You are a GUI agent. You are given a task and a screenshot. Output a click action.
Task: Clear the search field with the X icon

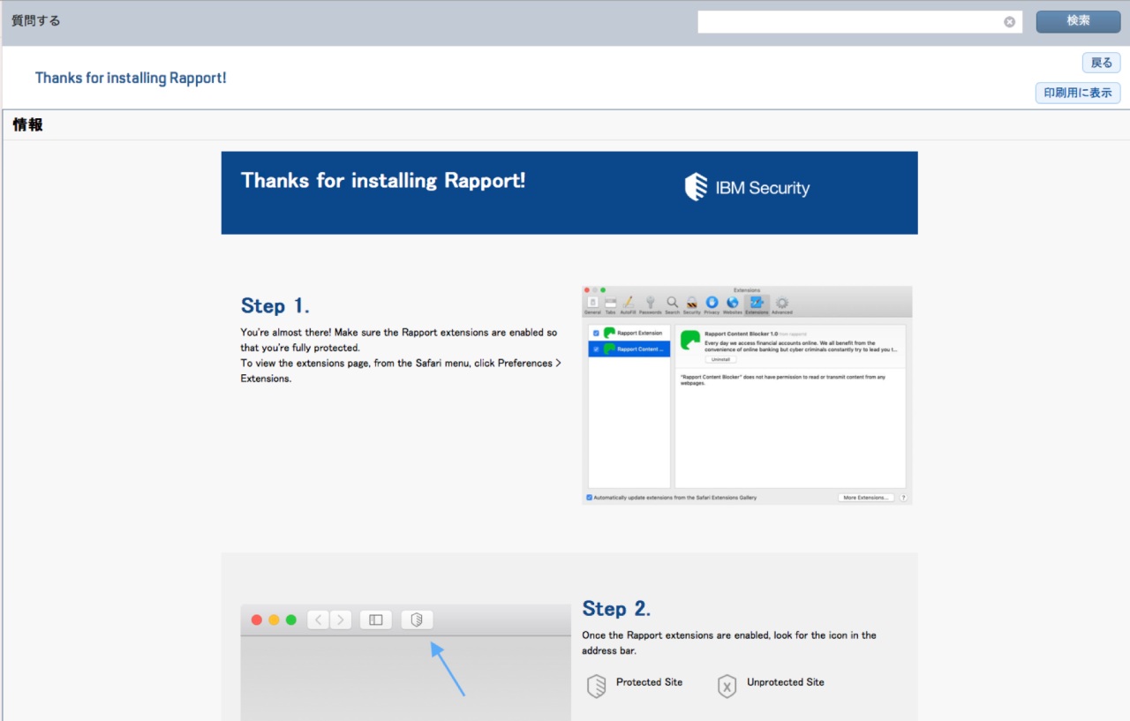click(x=1009, y=22)
